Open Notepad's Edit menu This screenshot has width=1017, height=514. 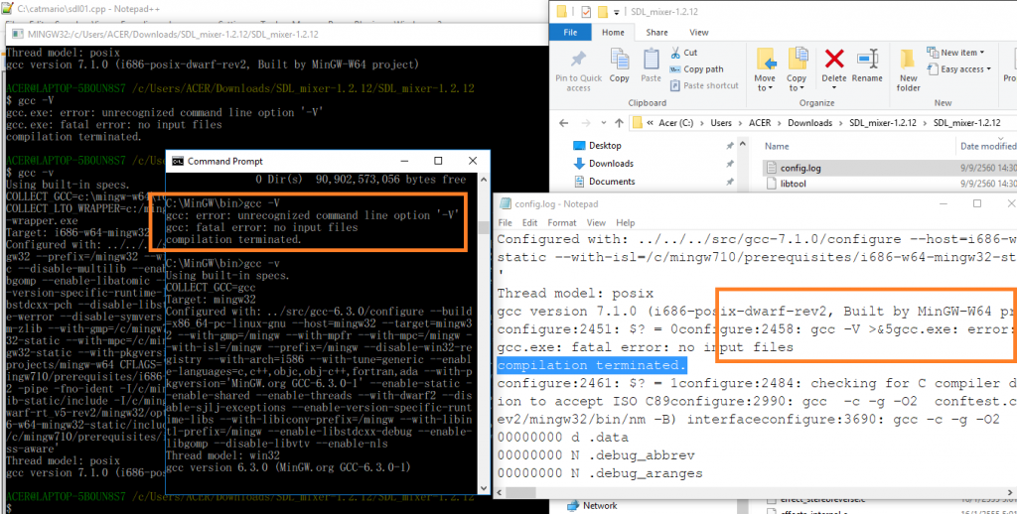click(x=529, y=223)
